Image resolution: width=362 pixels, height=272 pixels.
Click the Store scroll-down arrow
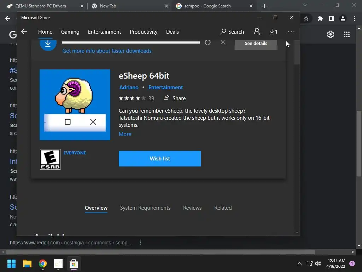297,233
